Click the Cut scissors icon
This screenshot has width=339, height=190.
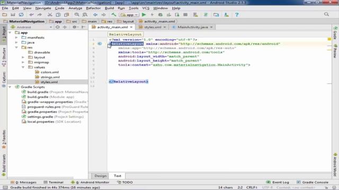pos(50,15)
